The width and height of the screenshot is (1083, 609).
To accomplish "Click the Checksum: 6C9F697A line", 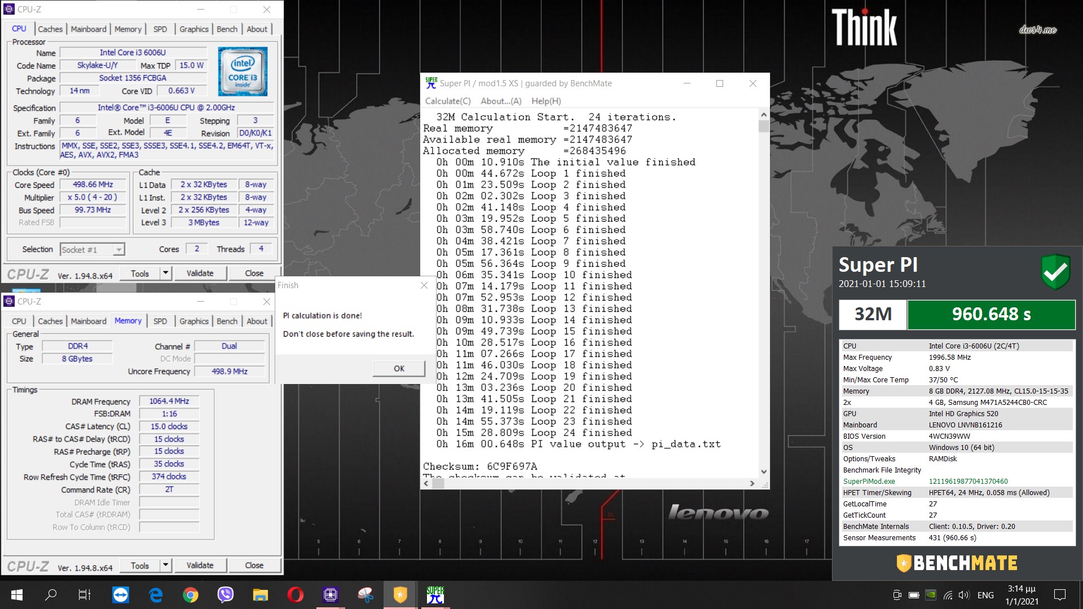I will [x=480, y=466].
